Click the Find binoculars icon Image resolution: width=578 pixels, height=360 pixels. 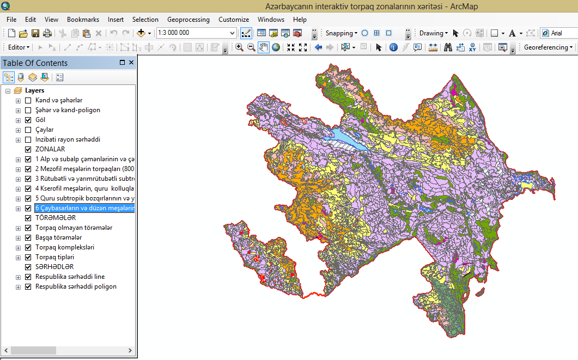(448, 47)
